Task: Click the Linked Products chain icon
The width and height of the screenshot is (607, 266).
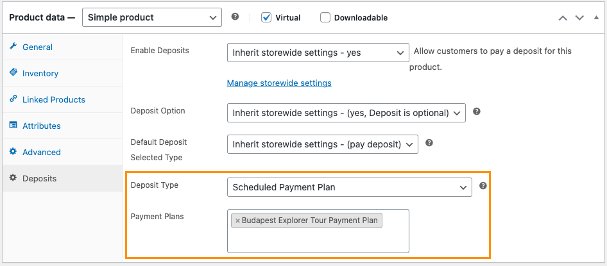Action: (x=13, y=99)
